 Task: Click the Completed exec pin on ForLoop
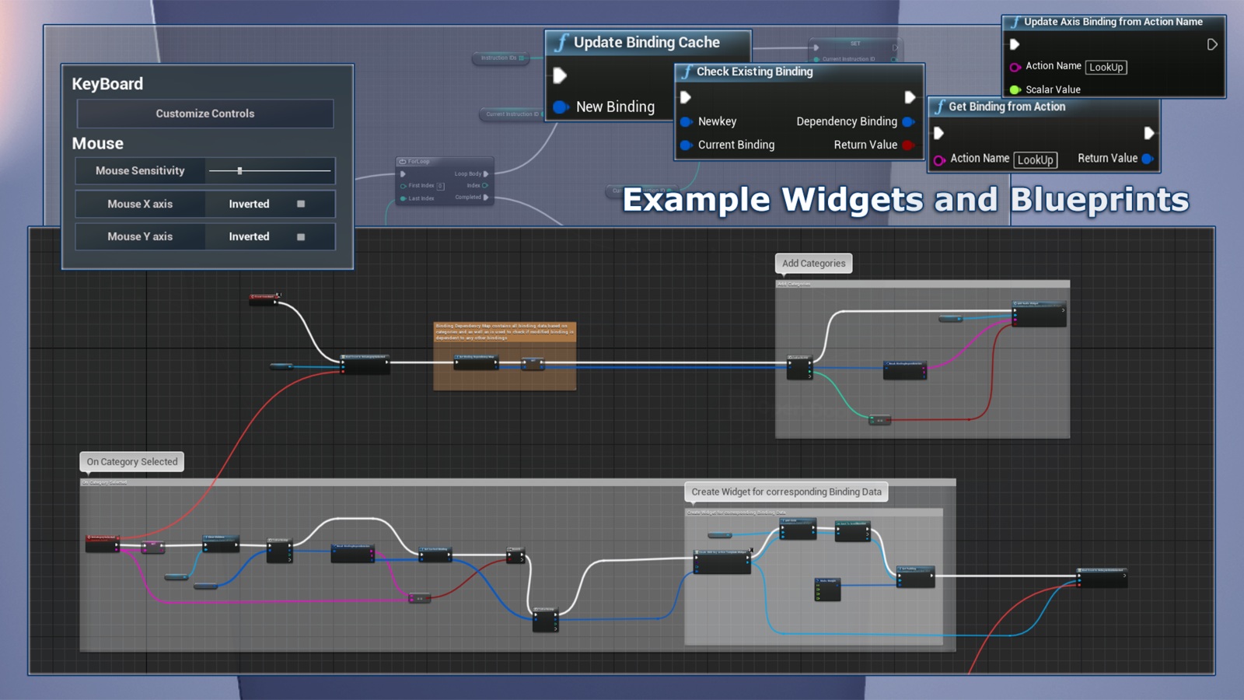[x=487, y=198]
